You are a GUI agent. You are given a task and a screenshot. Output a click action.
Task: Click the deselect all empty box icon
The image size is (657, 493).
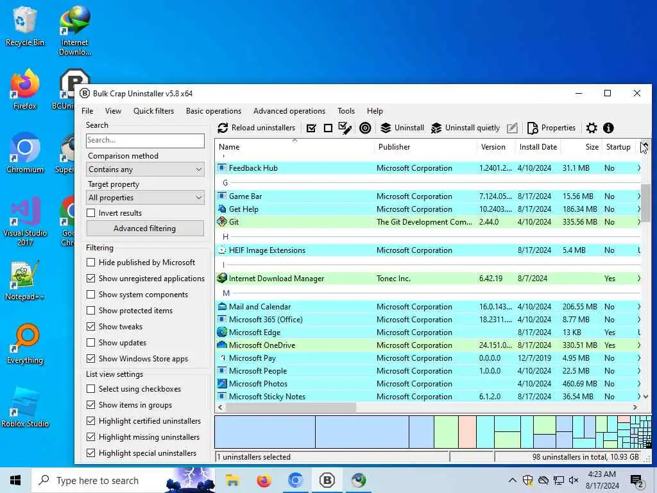tap(328, 128)
